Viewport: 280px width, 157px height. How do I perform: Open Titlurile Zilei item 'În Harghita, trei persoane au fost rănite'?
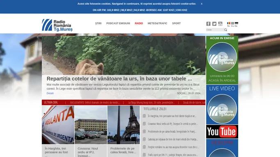click(172, 116)
